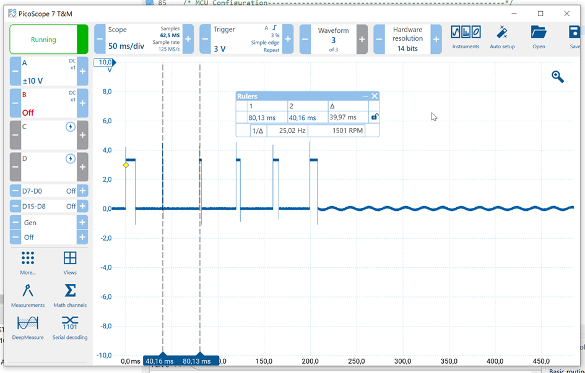585x373 pixels.
Task: Click the zoom magnifier icon on graph
Action: tap(558, 77)
